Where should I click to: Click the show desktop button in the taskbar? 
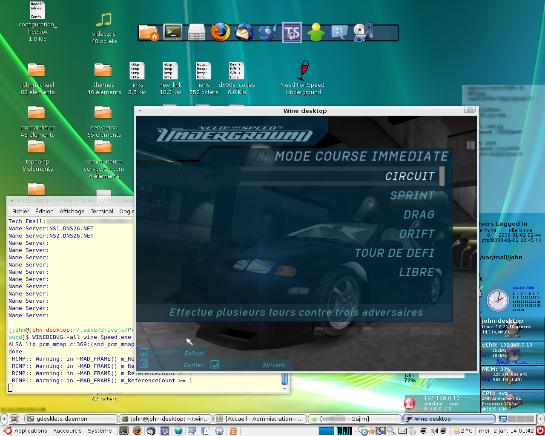point(14,419)
